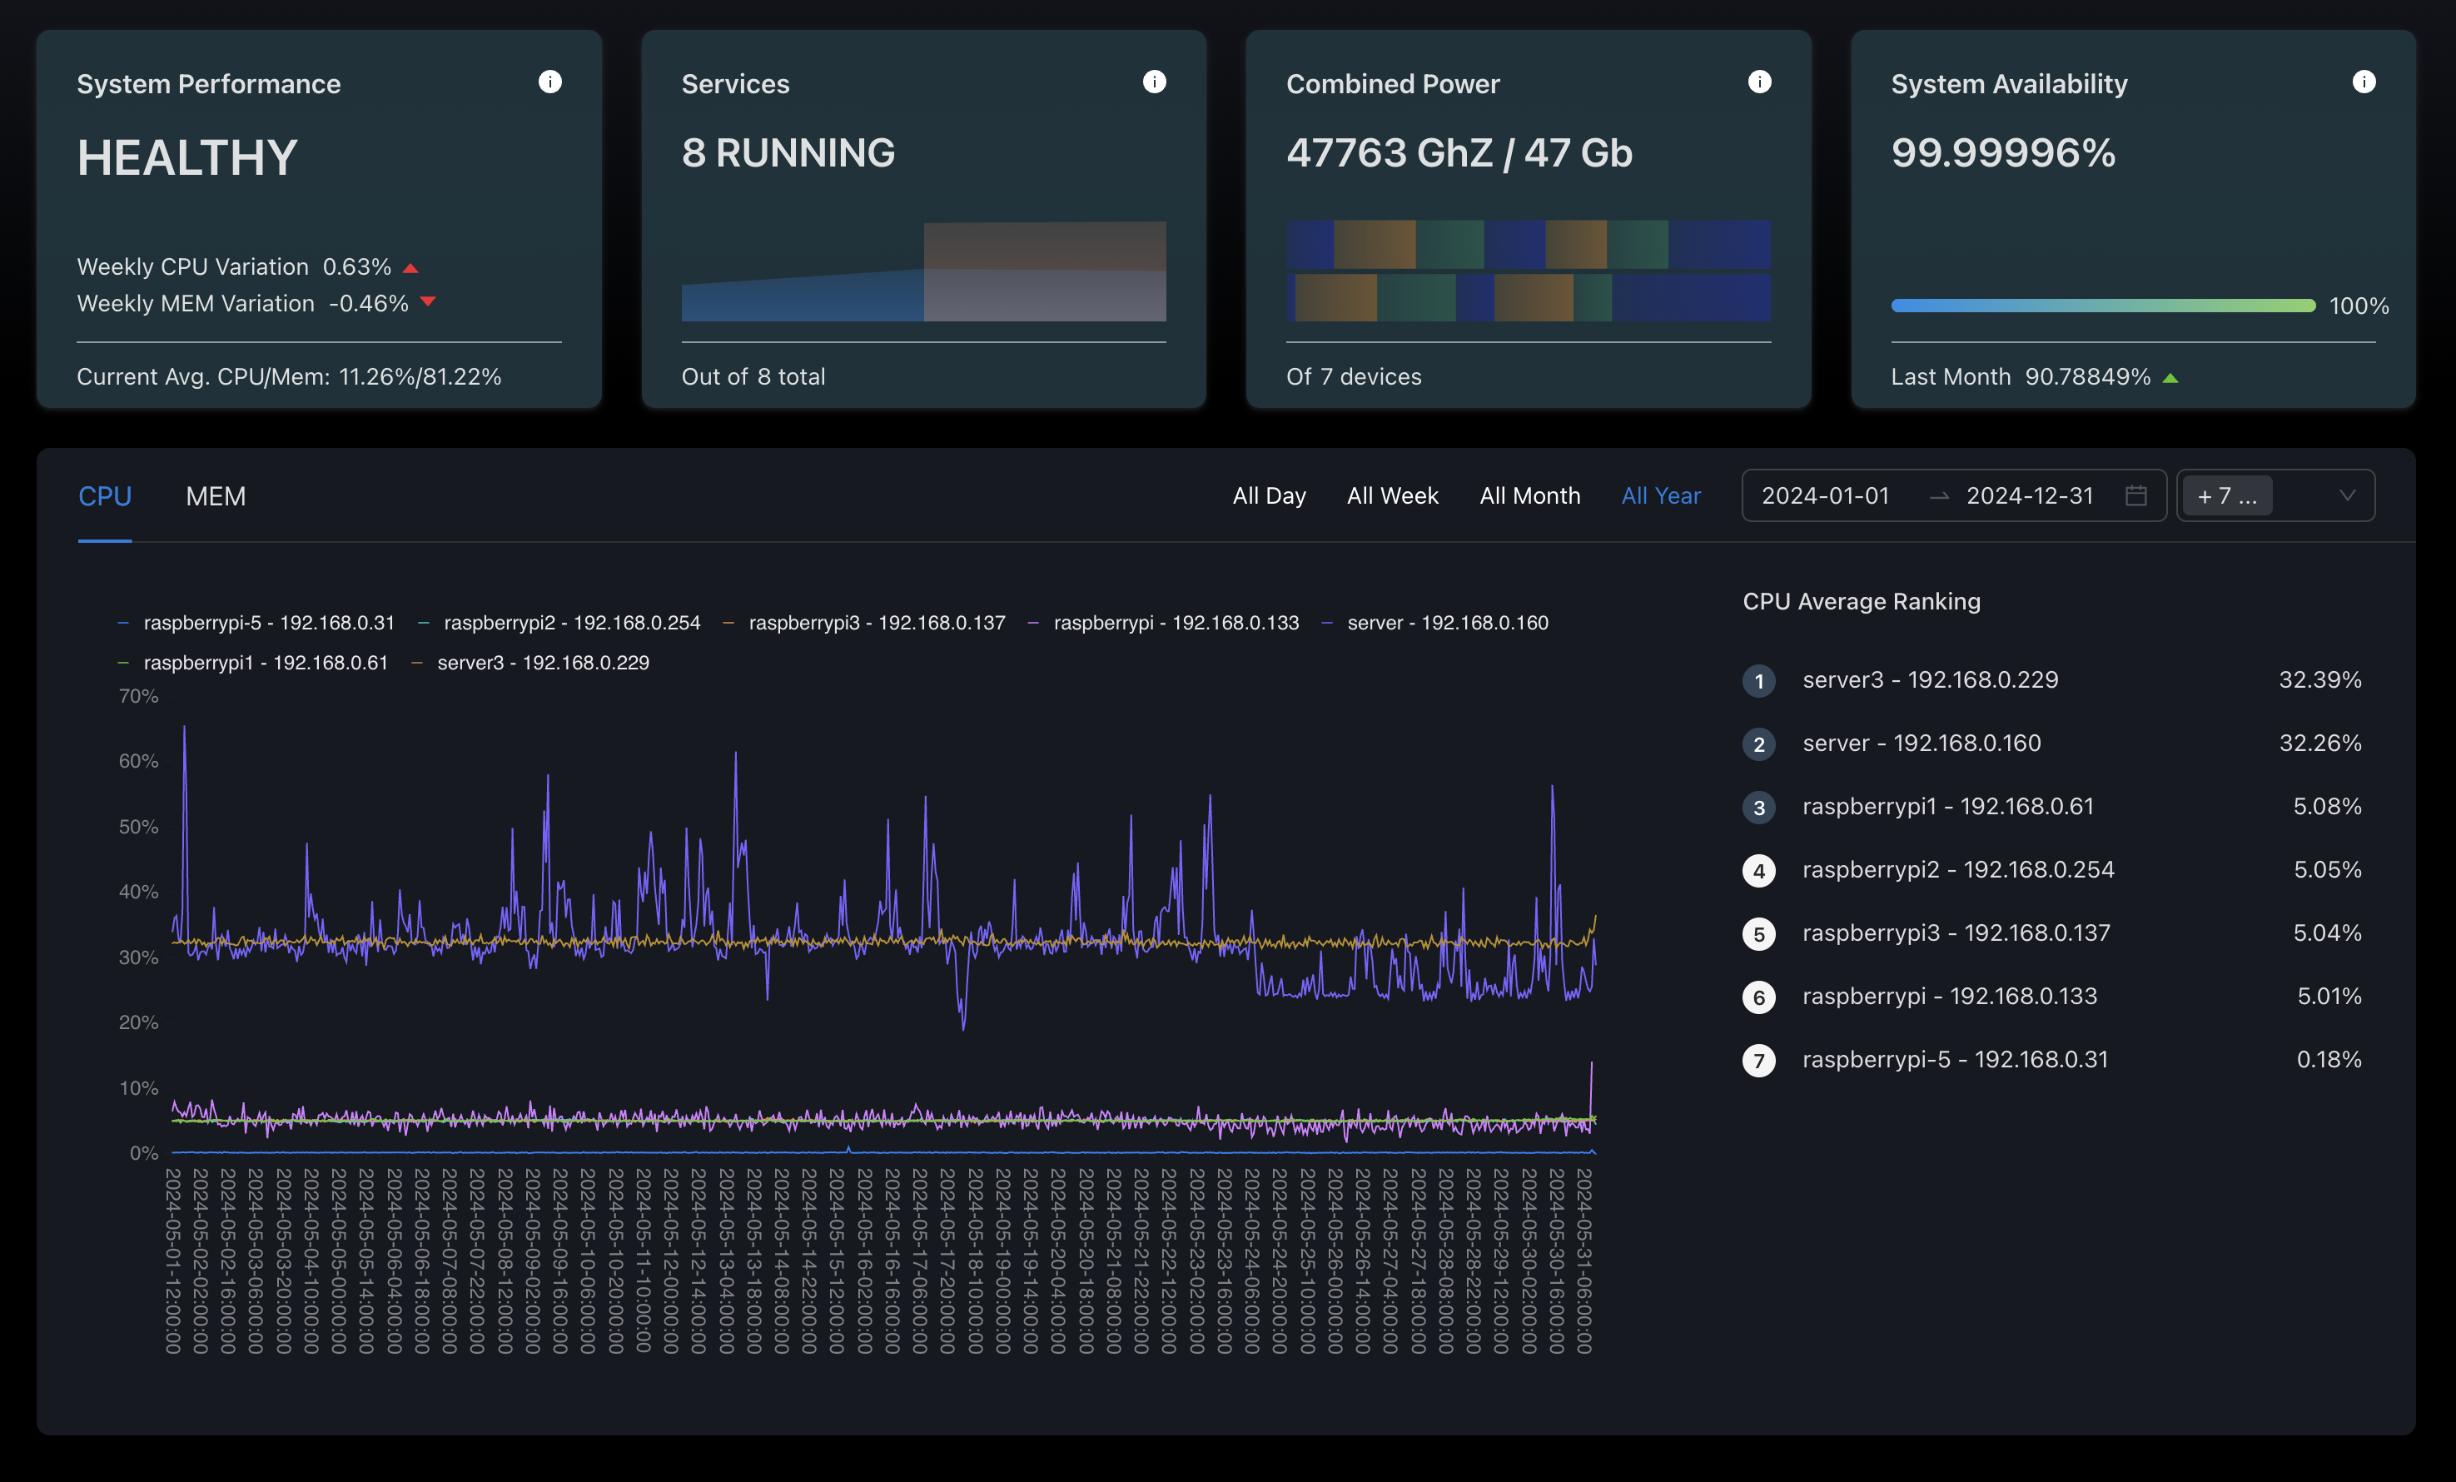Select All Week time range filter
The image size is (2456, 1482).
[1393, 495]
